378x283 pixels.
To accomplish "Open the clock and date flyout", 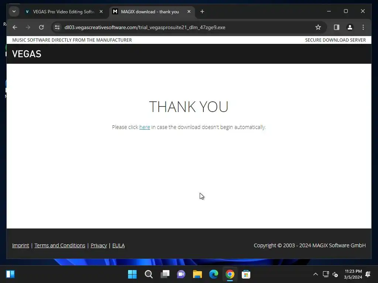I will [353, 274].
